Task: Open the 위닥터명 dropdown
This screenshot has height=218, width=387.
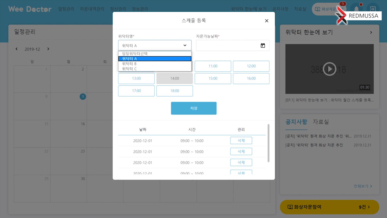Action: pos(155,45)
